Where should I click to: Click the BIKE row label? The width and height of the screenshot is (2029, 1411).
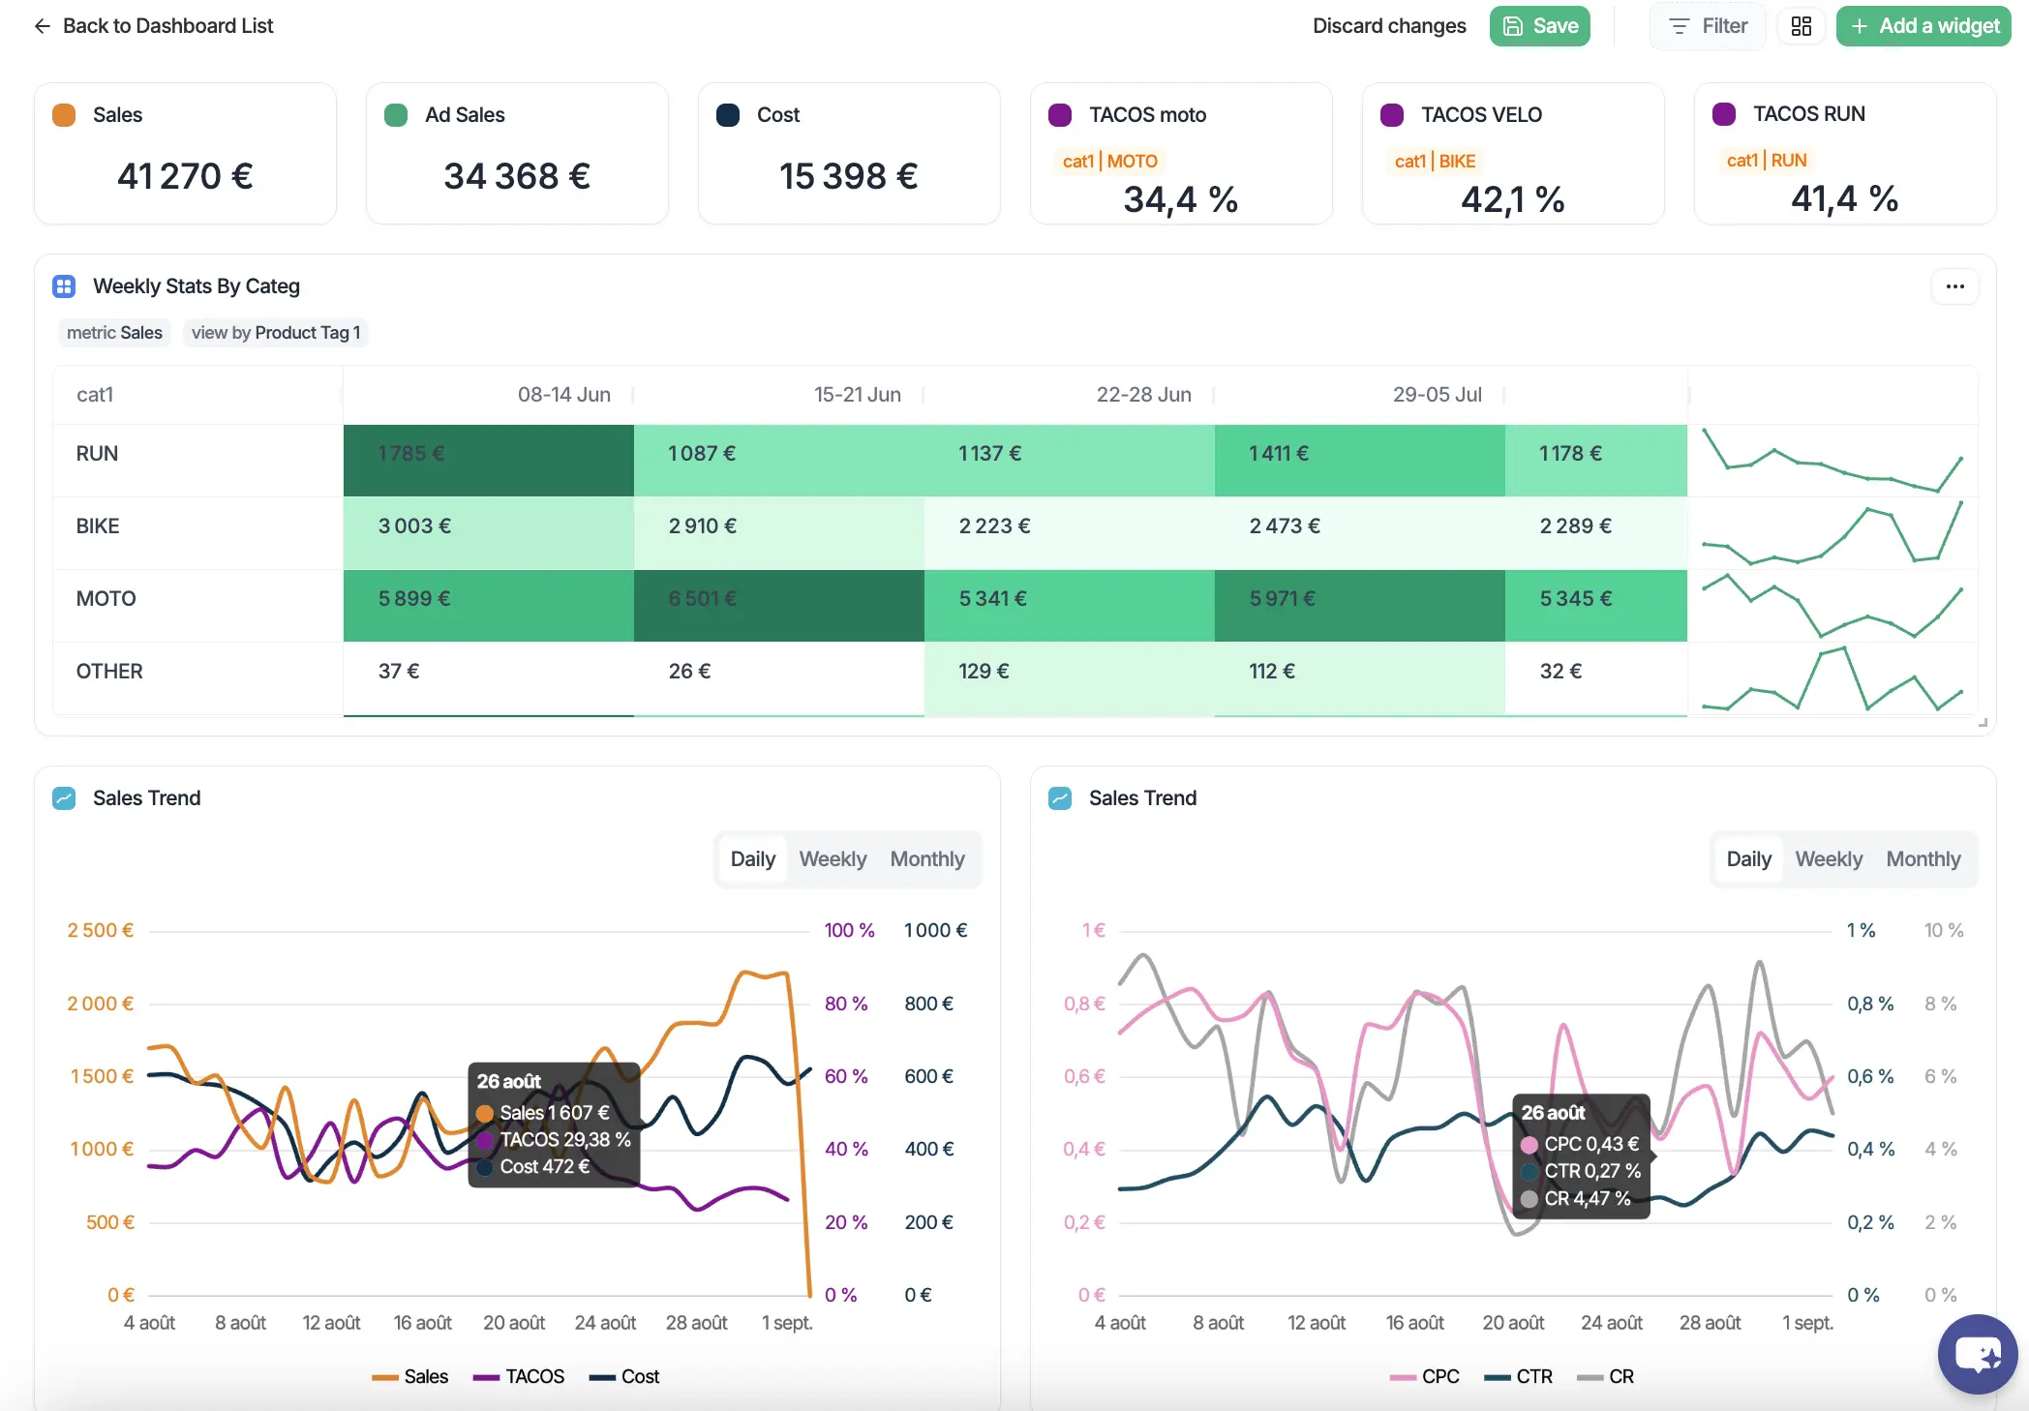coord(98,526)
